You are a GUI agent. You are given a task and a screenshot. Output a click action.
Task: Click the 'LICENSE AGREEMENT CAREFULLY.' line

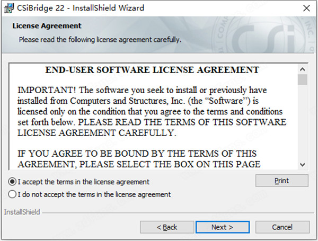pos(97,133)
